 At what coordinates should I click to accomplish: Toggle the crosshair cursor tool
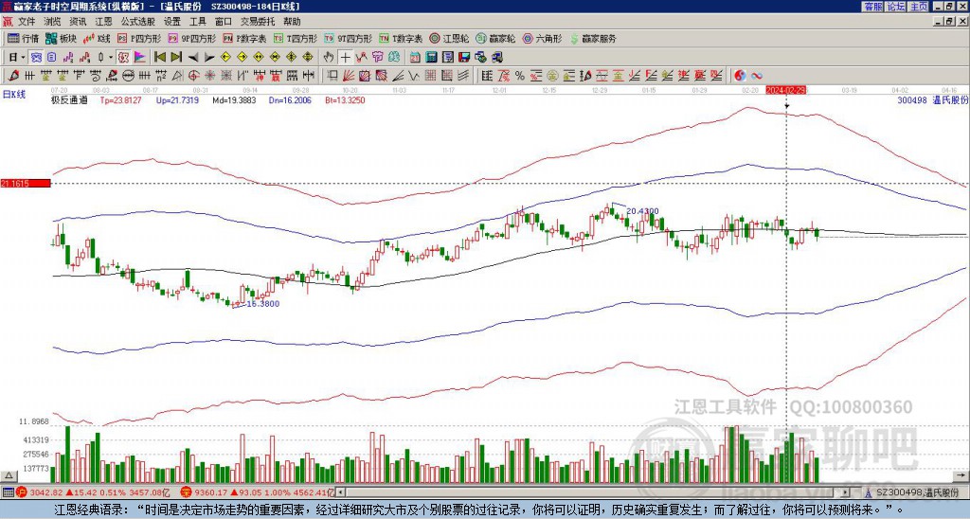coord(345,57)
